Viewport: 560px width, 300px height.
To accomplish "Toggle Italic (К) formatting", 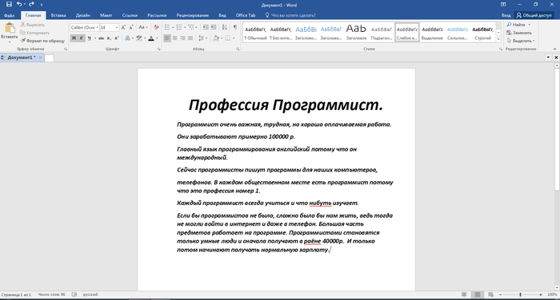I will pyautogui.click(x=82, y=38).
